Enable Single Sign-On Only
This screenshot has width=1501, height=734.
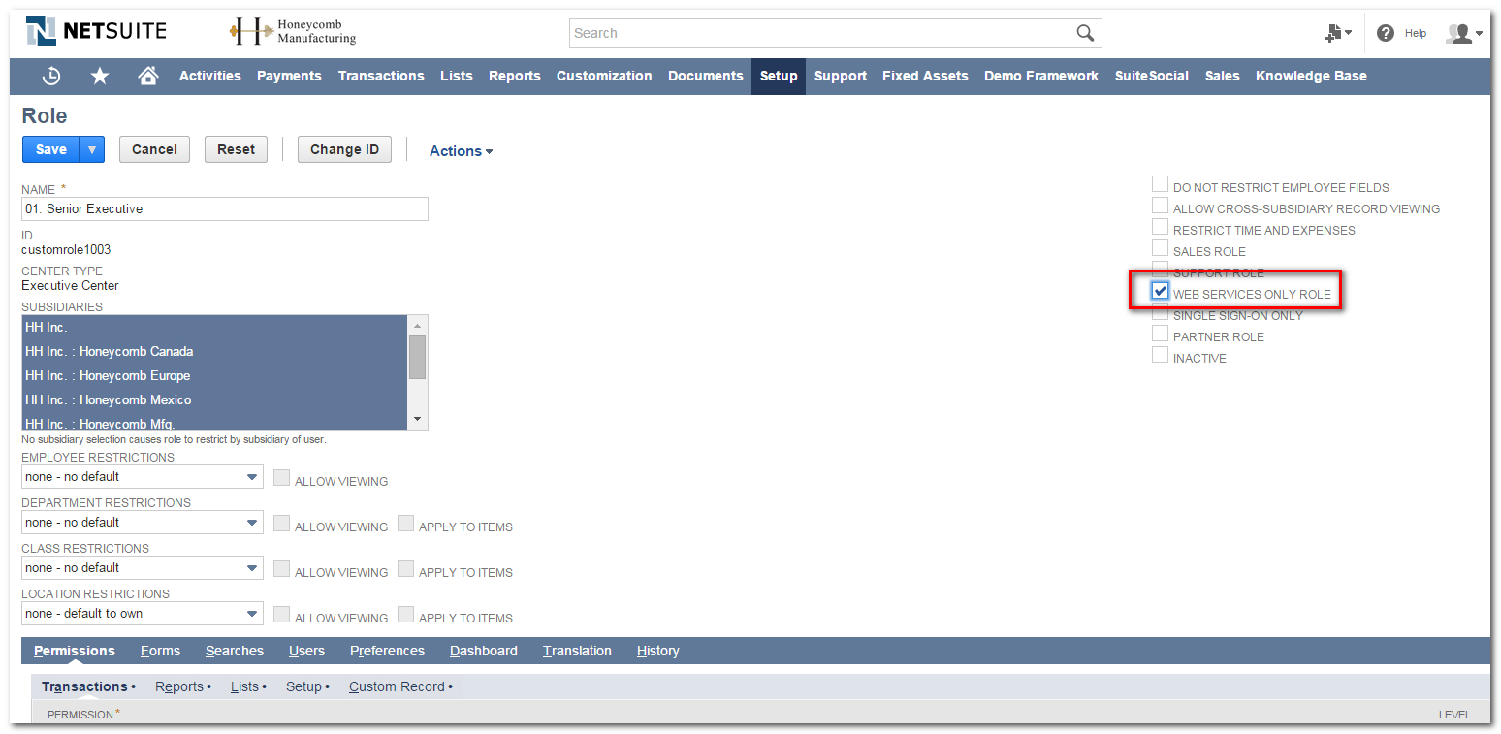1160,313
